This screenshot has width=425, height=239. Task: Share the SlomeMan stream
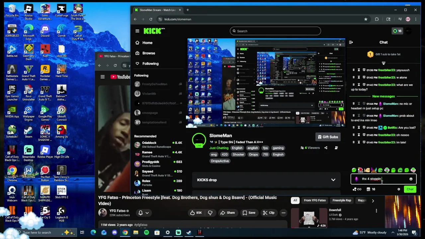click(x=326, y=148)
